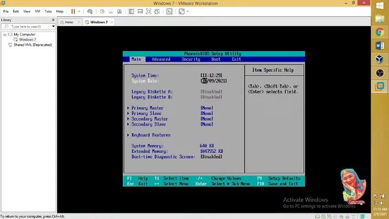Open the green message log icon
389x219 pixels.
pos(362,217)
